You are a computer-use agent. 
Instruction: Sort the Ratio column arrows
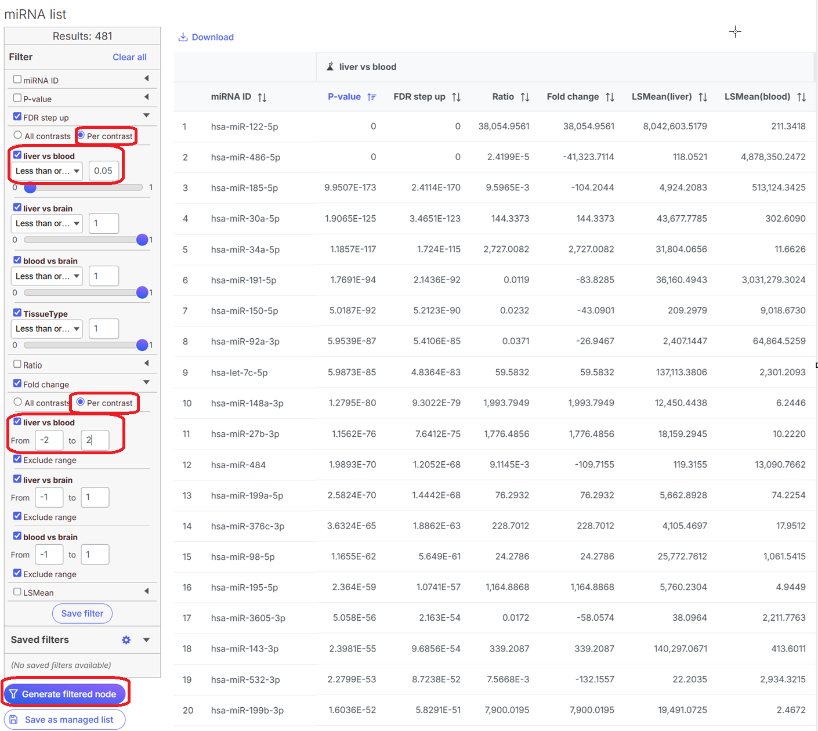(525, 97)
